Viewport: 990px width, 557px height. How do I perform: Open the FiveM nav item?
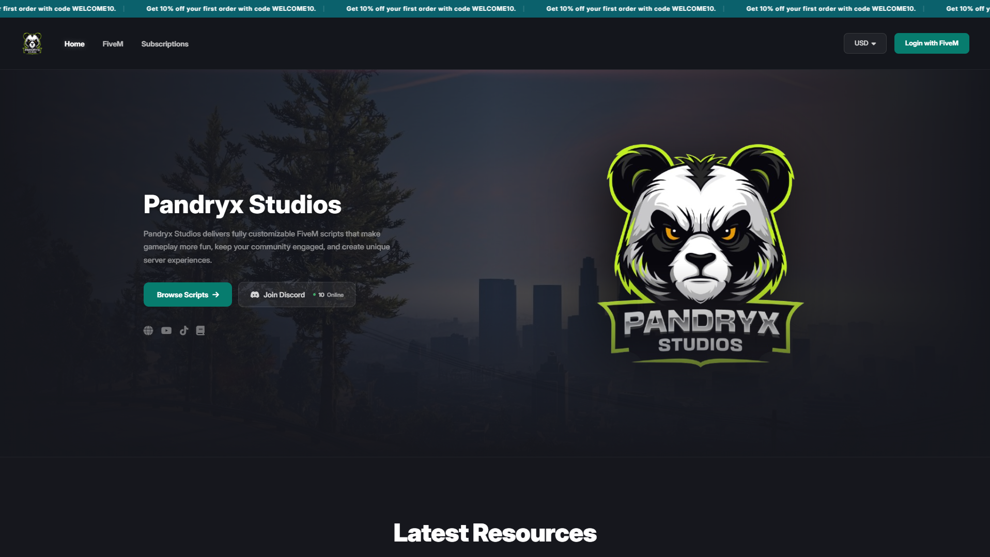click(113, 44)
